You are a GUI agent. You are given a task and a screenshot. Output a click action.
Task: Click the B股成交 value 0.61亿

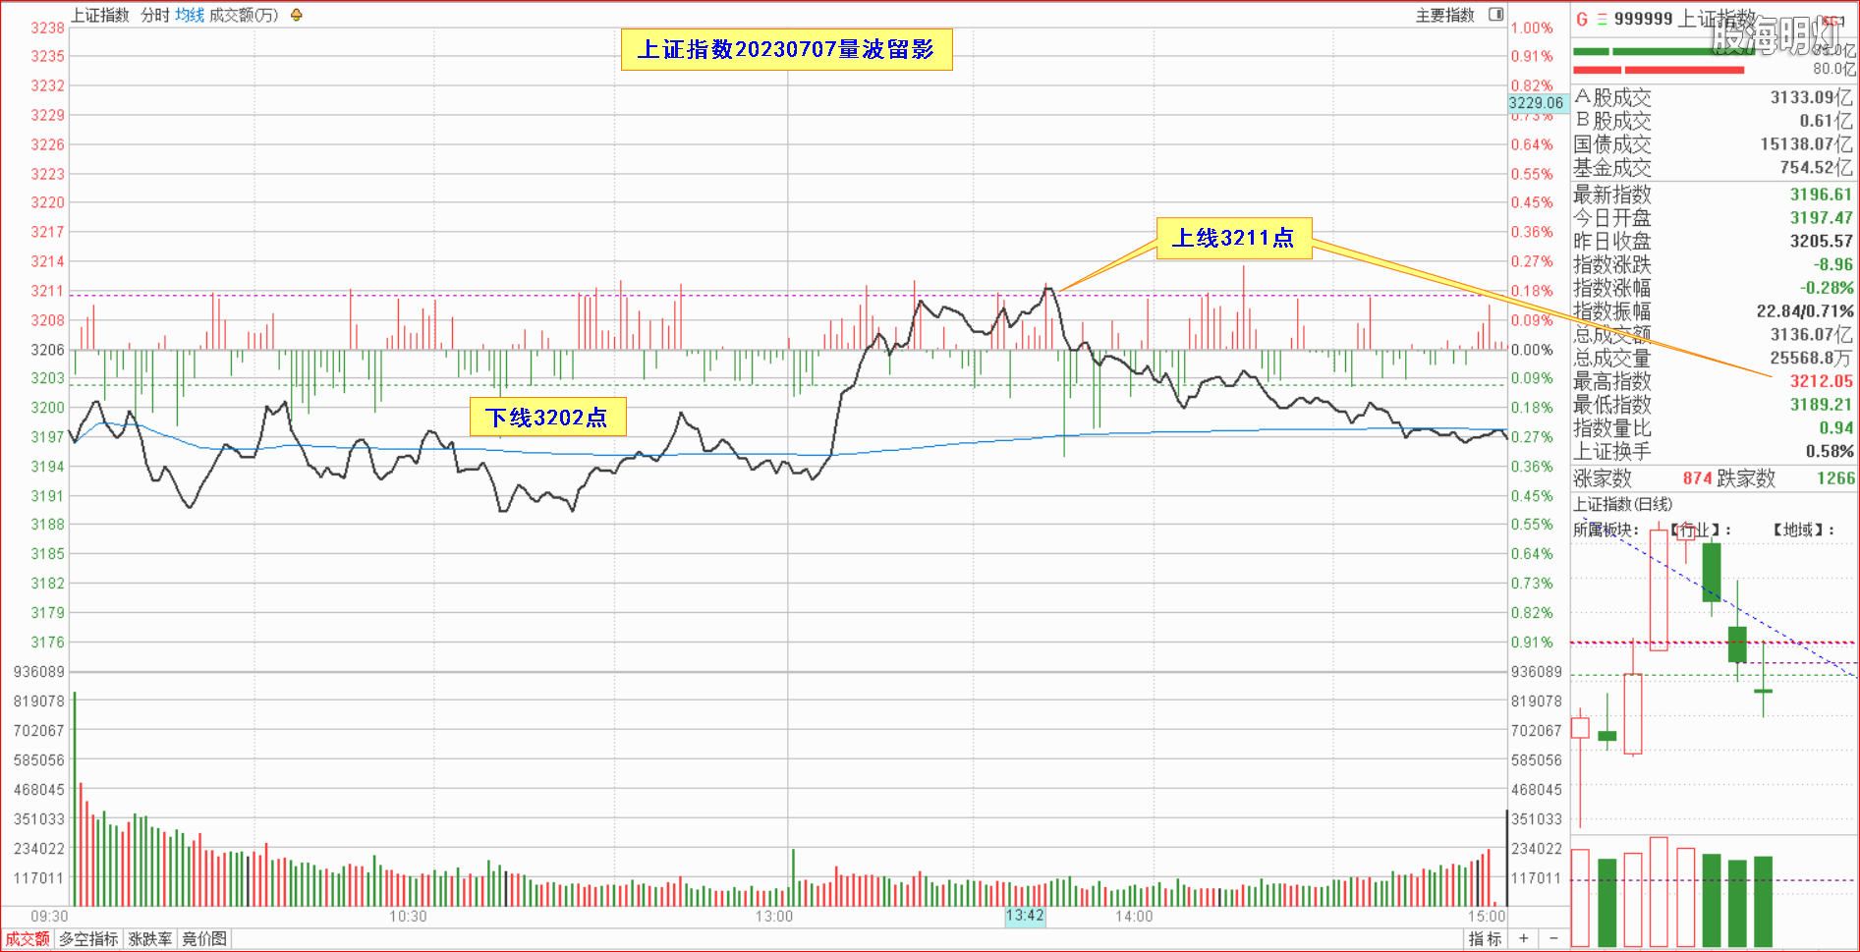tap(1826, 121)
